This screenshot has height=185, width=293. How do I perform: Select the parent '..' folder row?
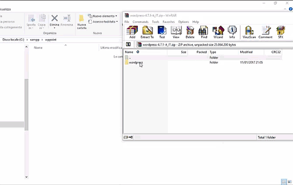(203, 58)
